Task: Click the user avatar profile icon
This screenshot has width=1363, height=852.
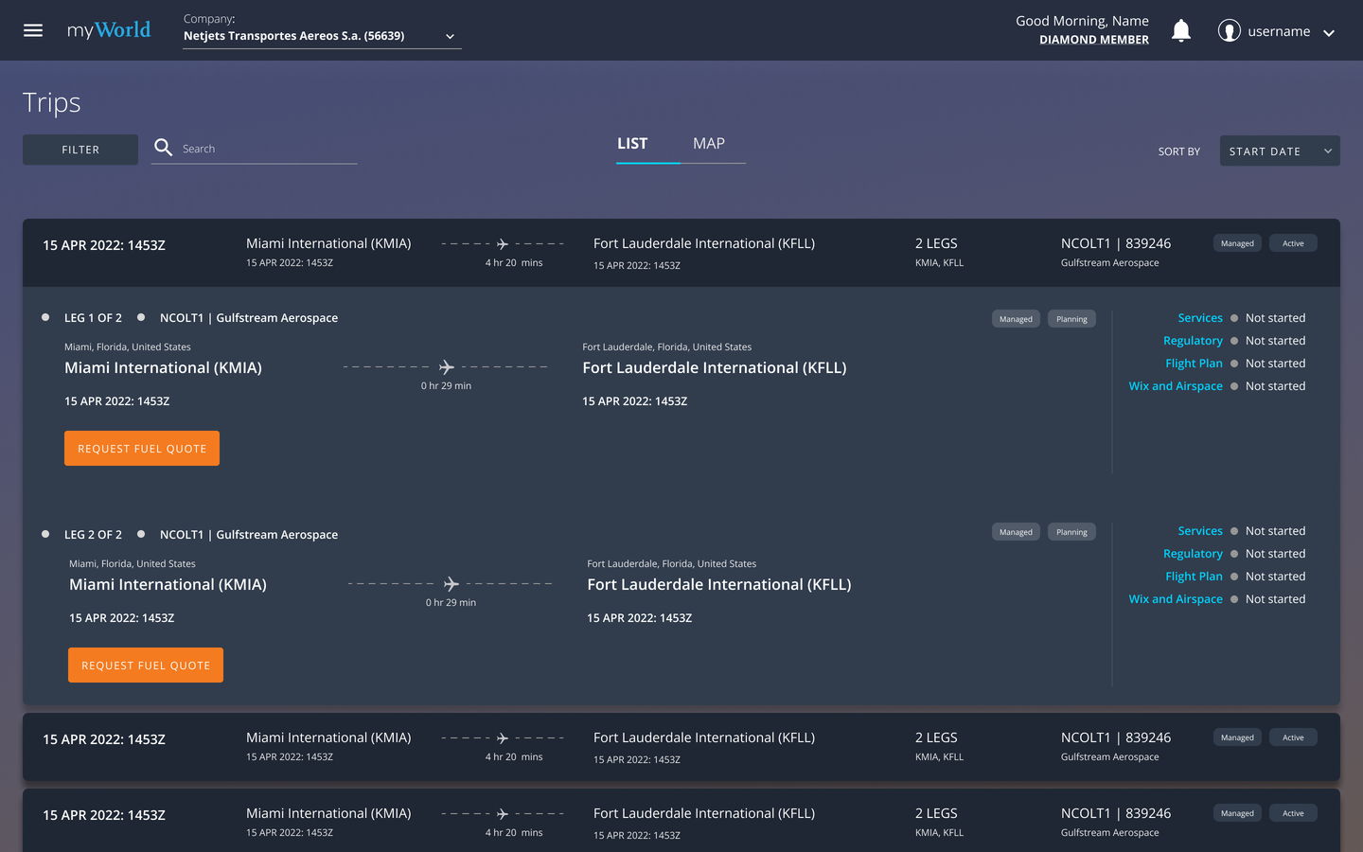Action: tap(1230, 31)
